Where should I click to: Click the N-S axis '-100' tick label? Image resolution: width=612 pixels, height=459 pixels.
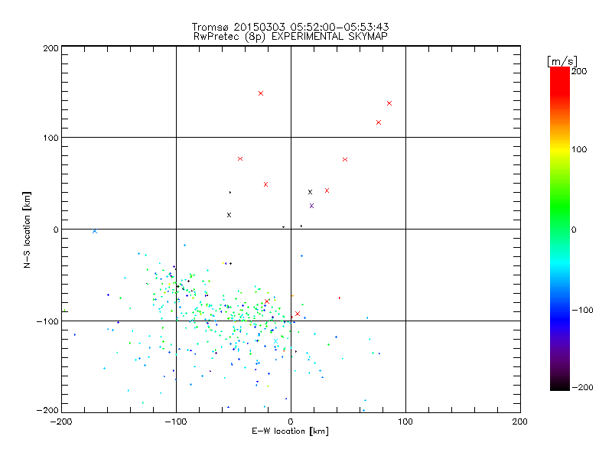tap(47, 321)
